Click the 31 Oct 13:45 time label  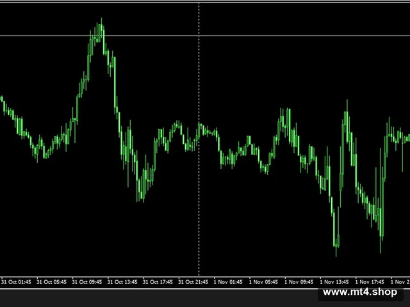122,282
